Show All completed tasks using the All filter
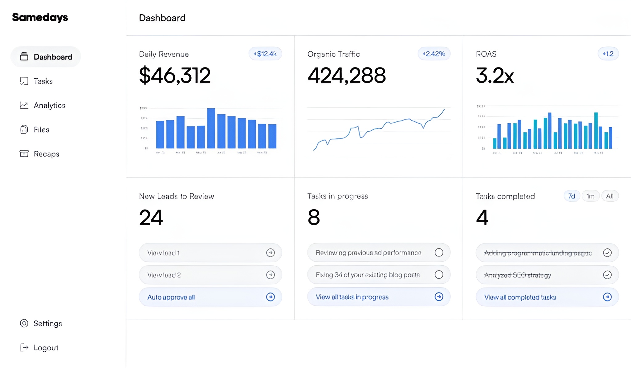 coord(609,196)
